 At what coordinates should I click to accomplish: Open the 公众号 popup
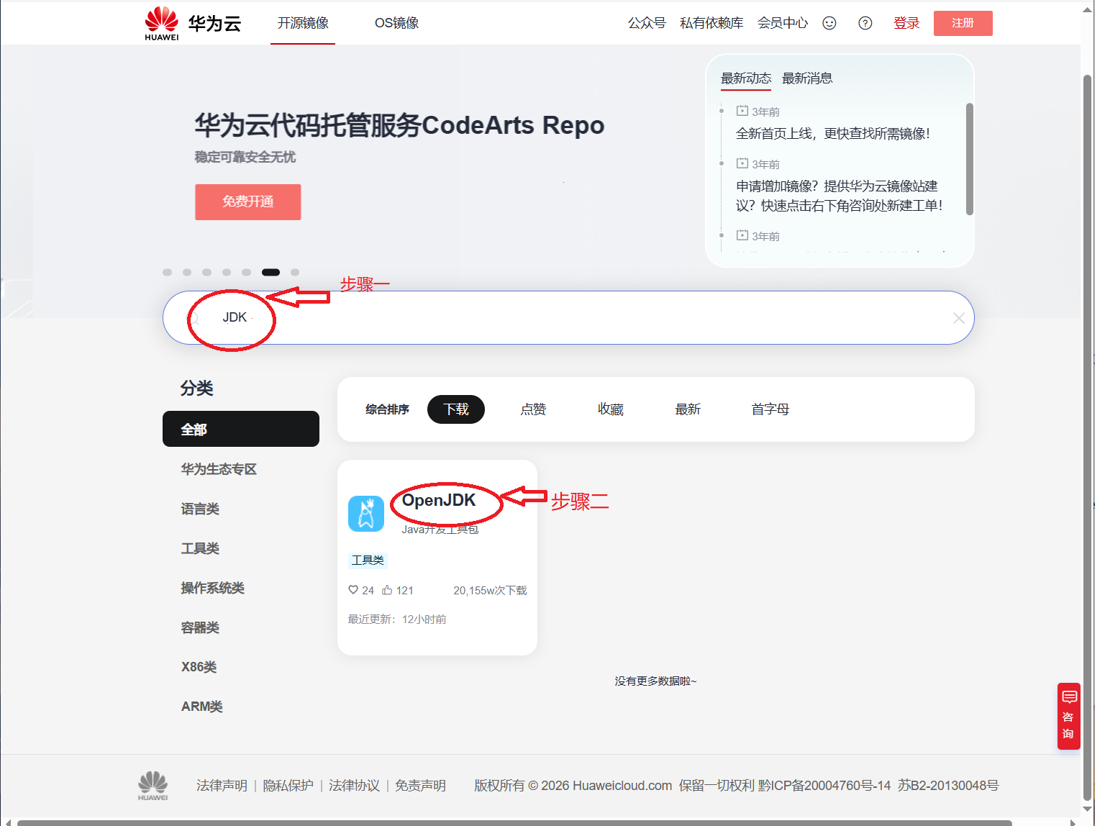pos(647,23)
